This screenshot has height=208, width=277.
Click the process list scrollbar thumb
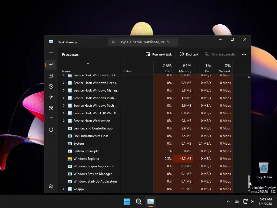pos(249,182)
